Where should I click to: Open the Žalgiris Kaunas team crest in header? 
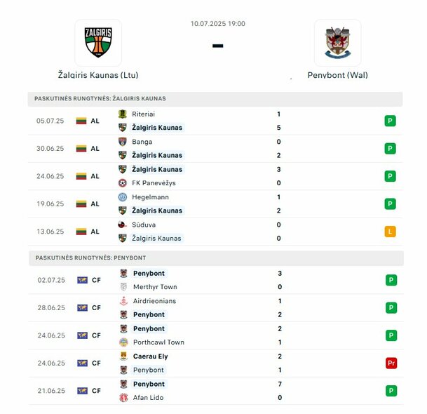98,43
